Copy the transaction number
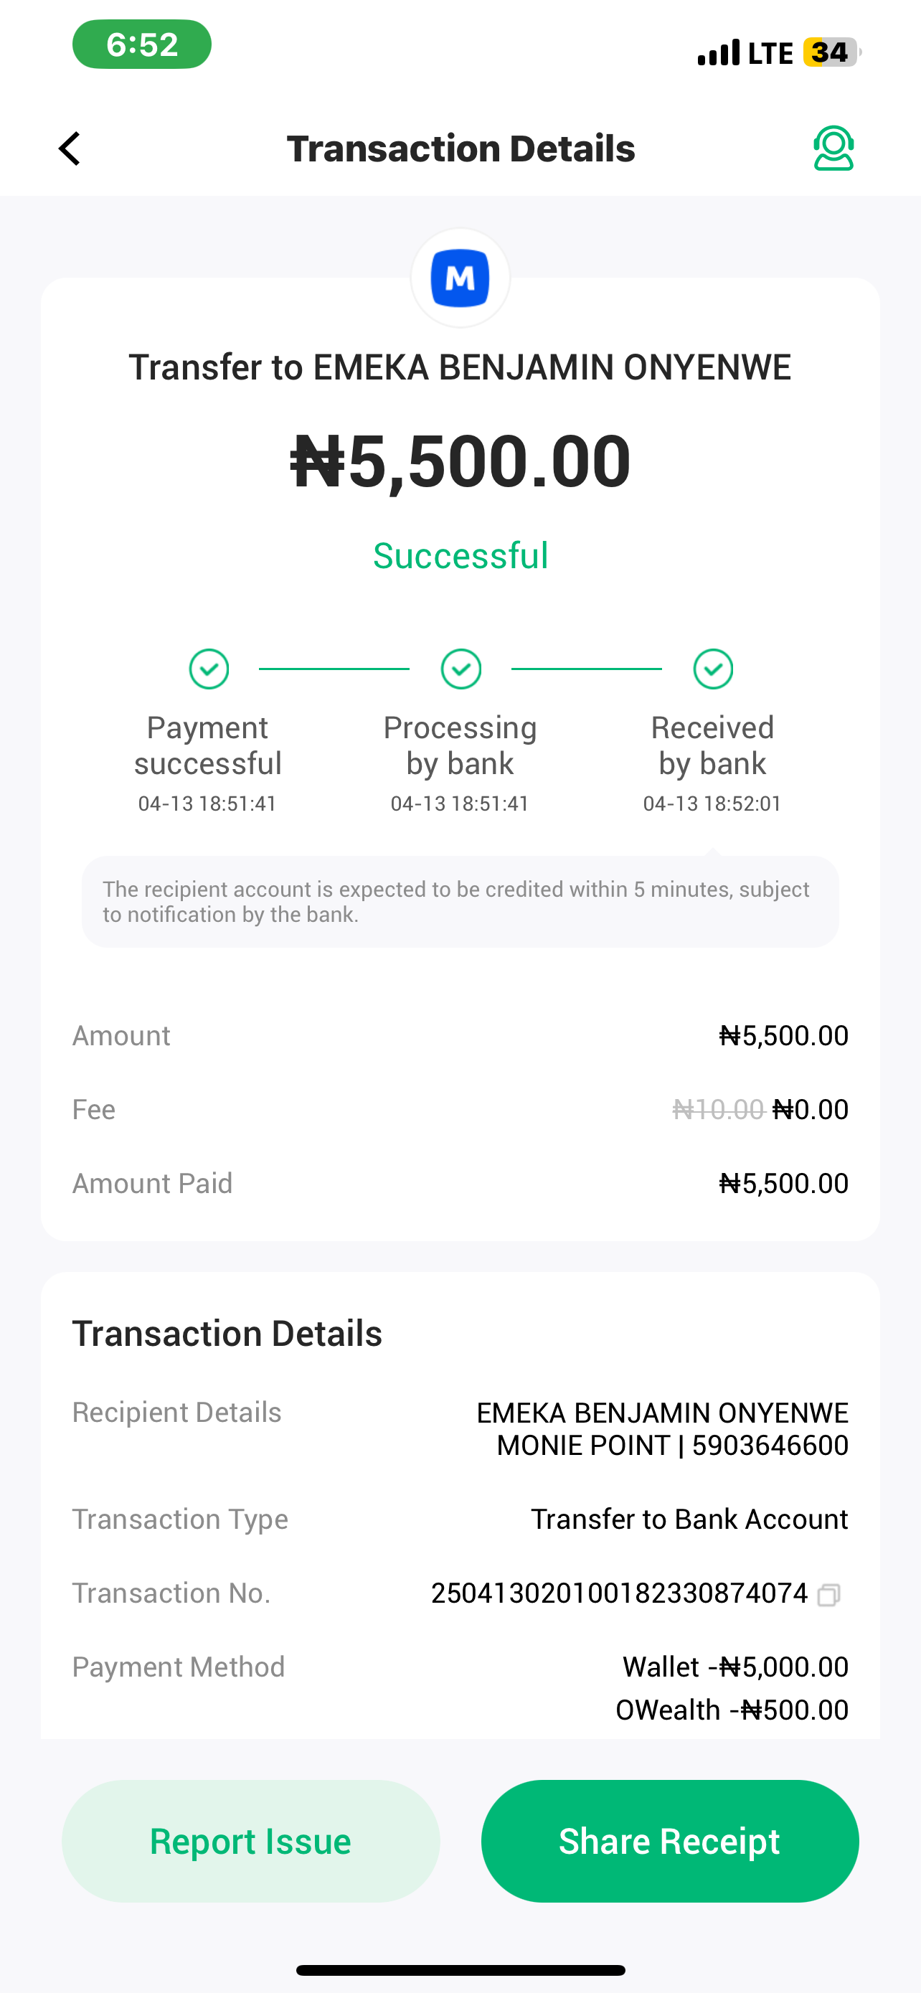This screenshot has height=1993, width=921. (x=828, y=1595)
